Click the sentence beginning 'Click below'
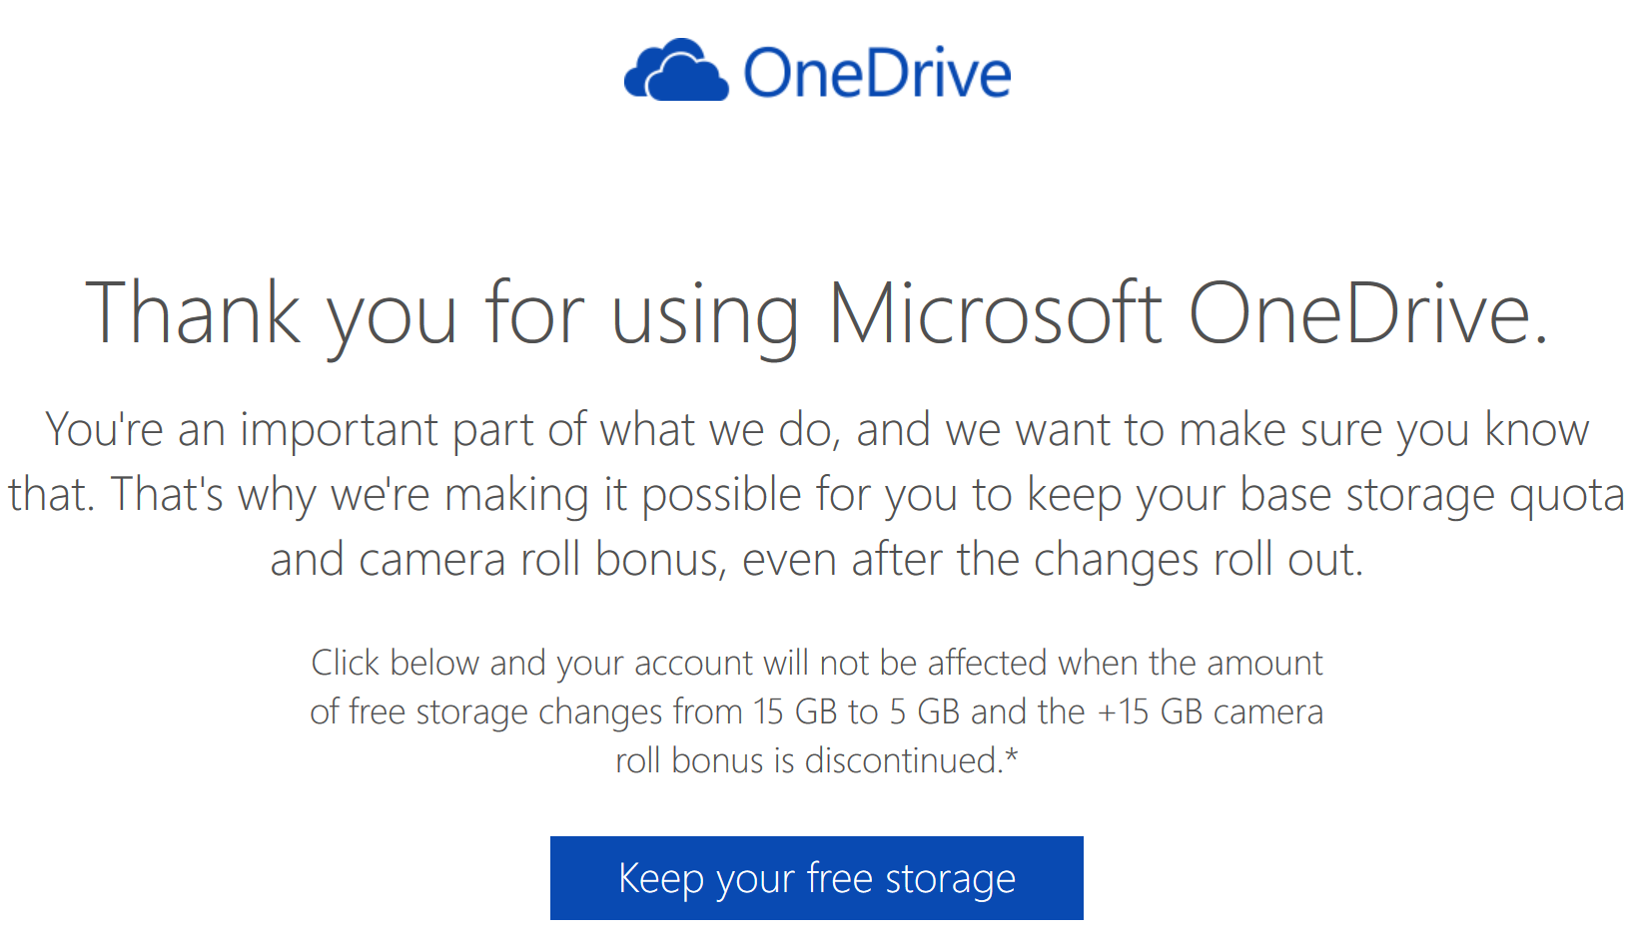The width and height of the screenshot is (1636, 942). 817,663
